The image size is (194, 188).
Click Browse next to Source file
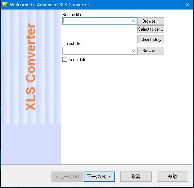[x=151, y=21]
